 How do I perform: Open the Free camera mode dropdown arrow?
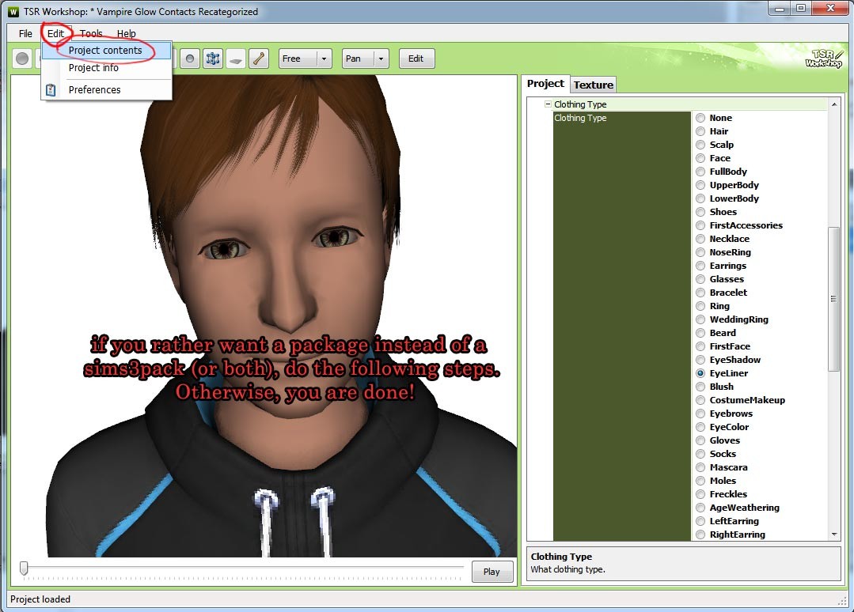[324, 59]
